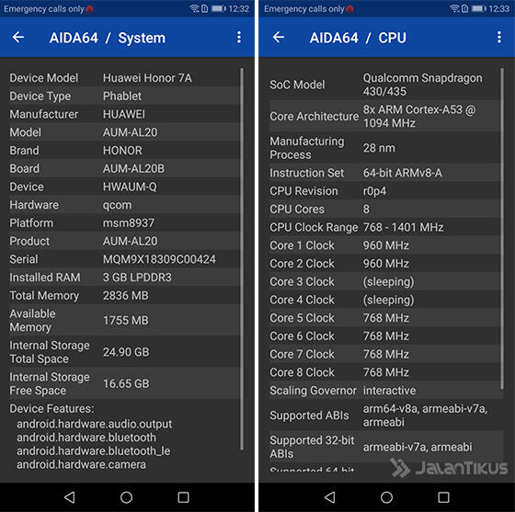Image resolution: width=515 pixels, height=512 pixels.
Task: Tap android.hardware.camera feature
Action: click(x=81, y=464)
